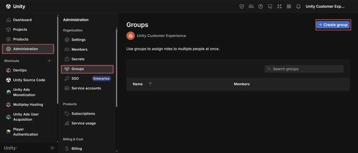This screenshot has height=153, width=358.
Task: Click the shield icon in the top bar
Action: [242, 6]
